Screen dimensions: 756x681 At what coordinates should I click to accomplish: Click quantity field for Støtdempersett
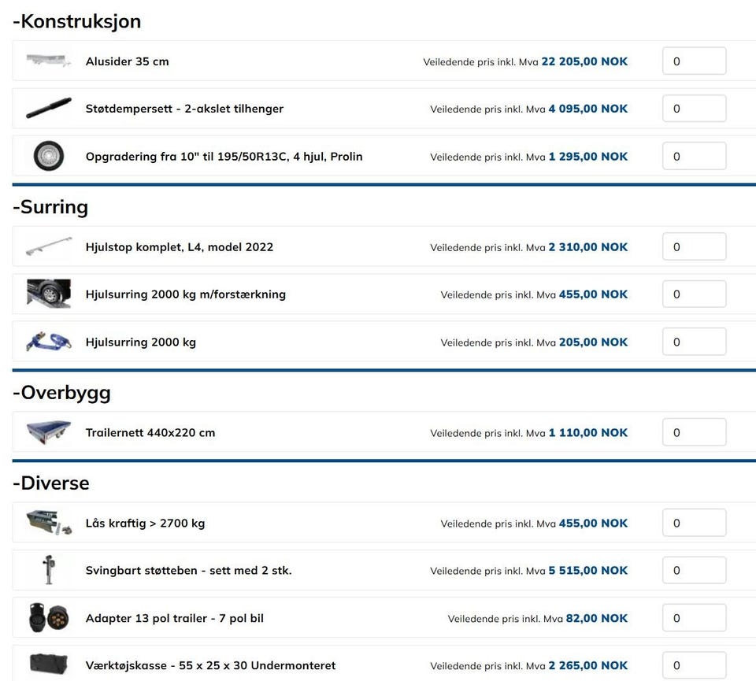(695, 109)
